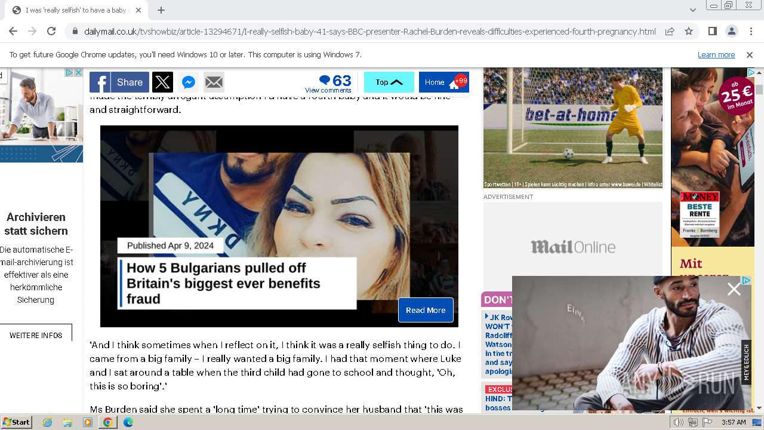The image size is (764, 430).
Task: Open the 25 € Money ad banner
Action: 713,156
